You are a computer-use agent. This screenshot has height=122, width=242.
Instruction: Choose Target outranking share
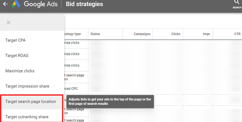27,117
